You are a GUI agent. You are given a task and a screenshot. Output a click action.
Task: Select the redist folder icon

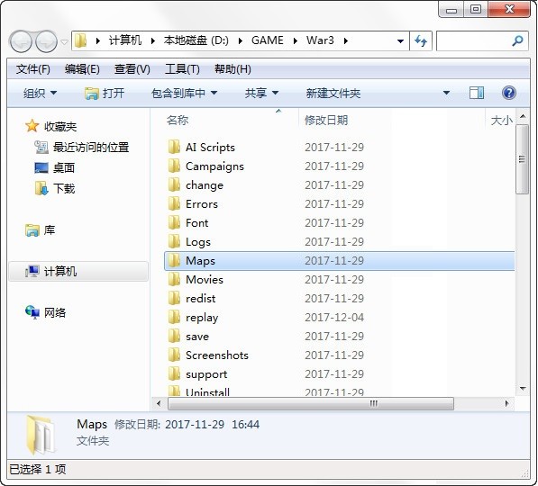click(174, 298)
